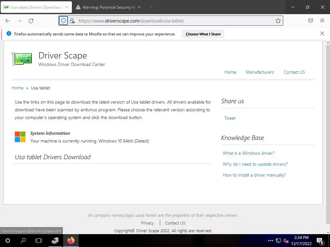The width and height of the screenshot is (330, 247).
Task: Click the 'Usa tablet' breadcrumb text
Action: (40, 88)
